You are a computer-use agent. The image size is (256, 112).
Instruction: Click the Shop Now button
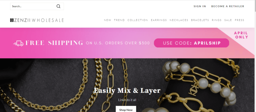point(126,109)
